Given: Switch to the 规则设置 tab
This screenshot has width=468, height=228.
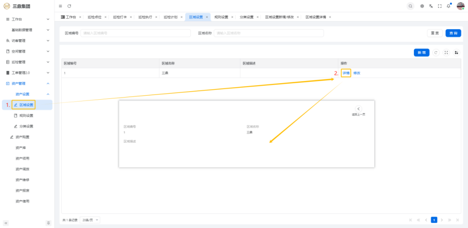Looking at the screenshot, I should (x=221, y=17).
